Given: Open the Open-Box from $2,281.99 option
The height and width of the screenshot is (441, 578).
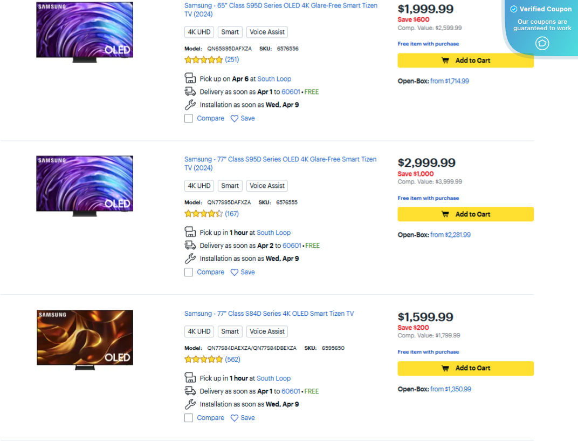Looking at the screenshot, I should [451, 234].
